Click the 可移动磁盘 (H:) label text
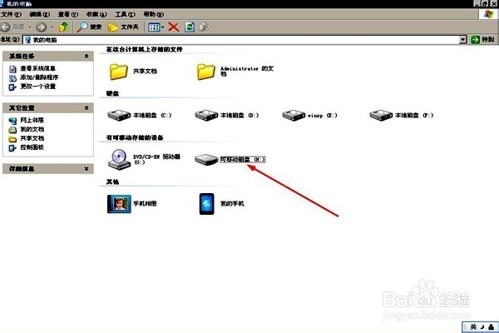 tap(243, 159)
